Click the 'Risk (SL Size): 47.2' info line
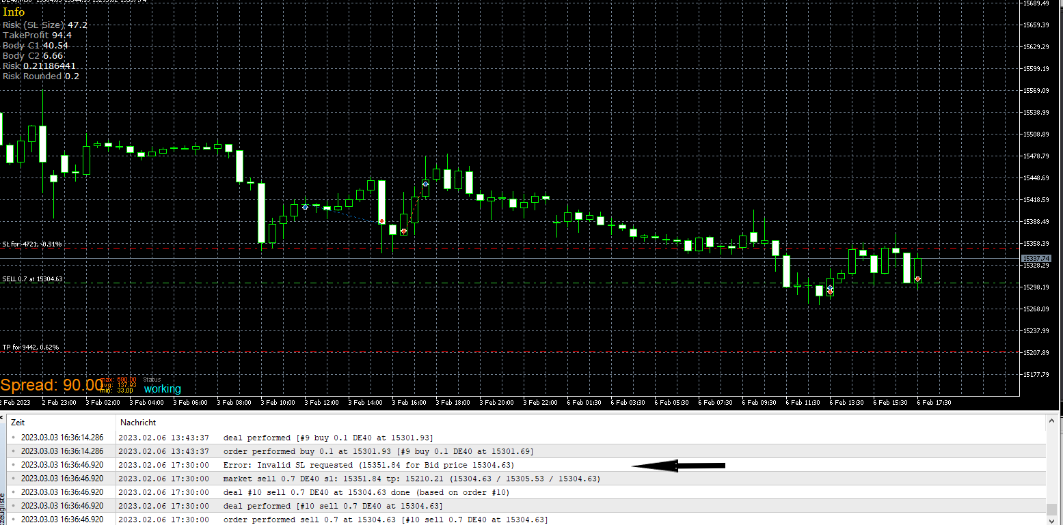The height and width of the screenshot is (525, 1063). point(45,25)
